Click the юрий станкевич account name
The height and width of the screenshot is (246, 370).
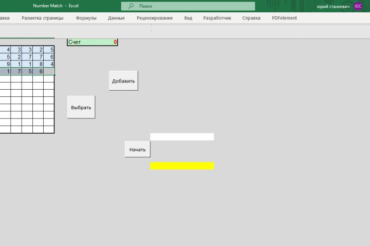pyautogui.click(x=333, y=7)
